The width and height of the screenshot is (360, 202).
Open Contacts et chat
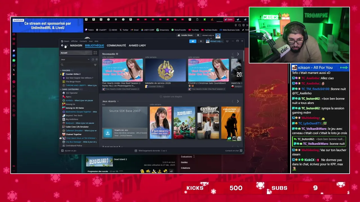click(x=233, y=151)
